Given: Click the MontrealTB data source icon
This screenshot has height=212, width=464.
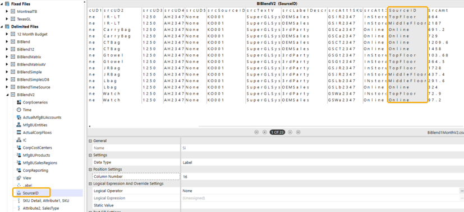Looking at the screenshot, I should pyautogui.click(x=13, y=12).
